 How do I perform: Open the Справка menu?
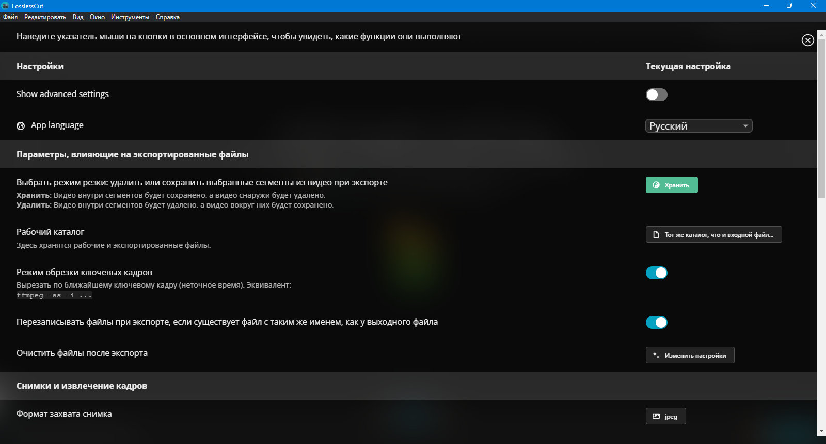coord(168,17)
